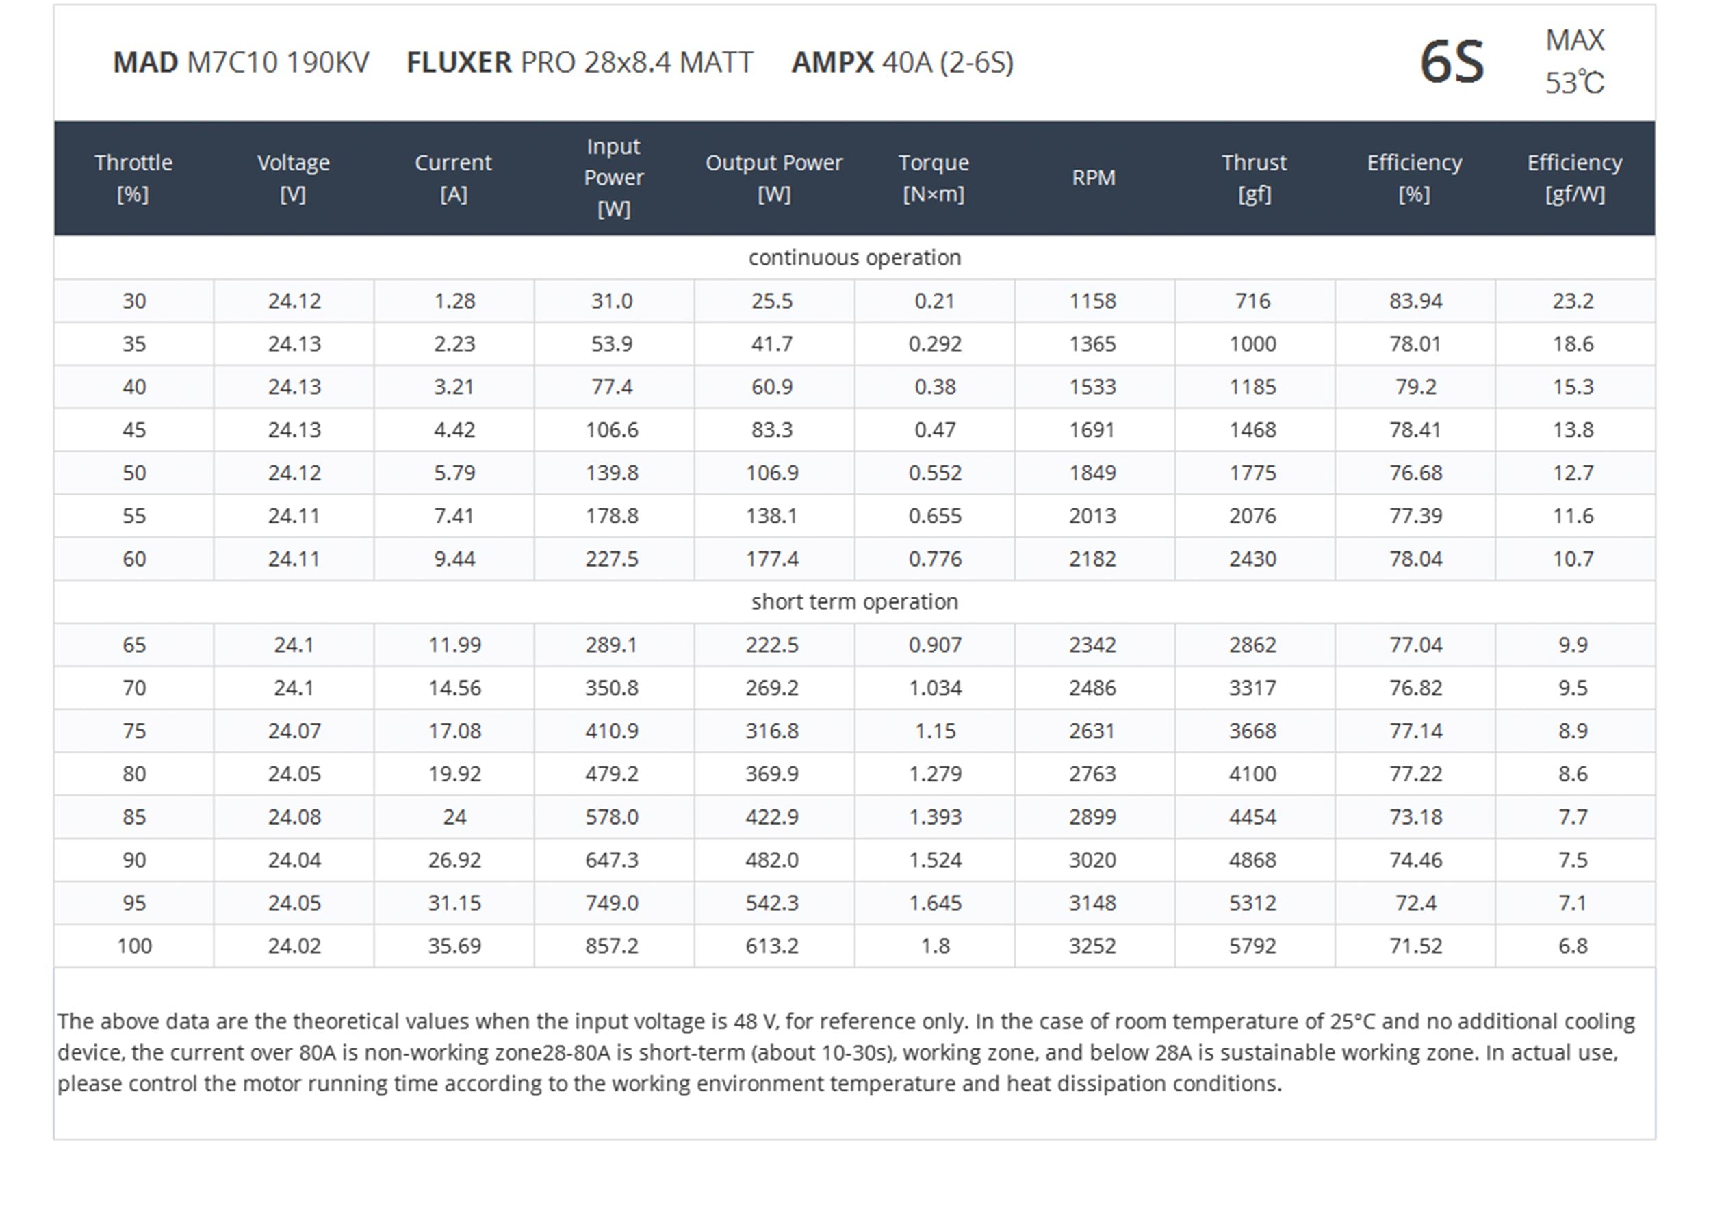The image size is (1711, 1207).
Task: Click the Torque [N×m] column header
Action: click(x=934, y=178)
